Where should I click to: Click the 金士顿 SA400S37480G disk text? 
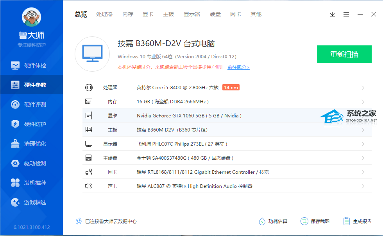tap(185, 158)
